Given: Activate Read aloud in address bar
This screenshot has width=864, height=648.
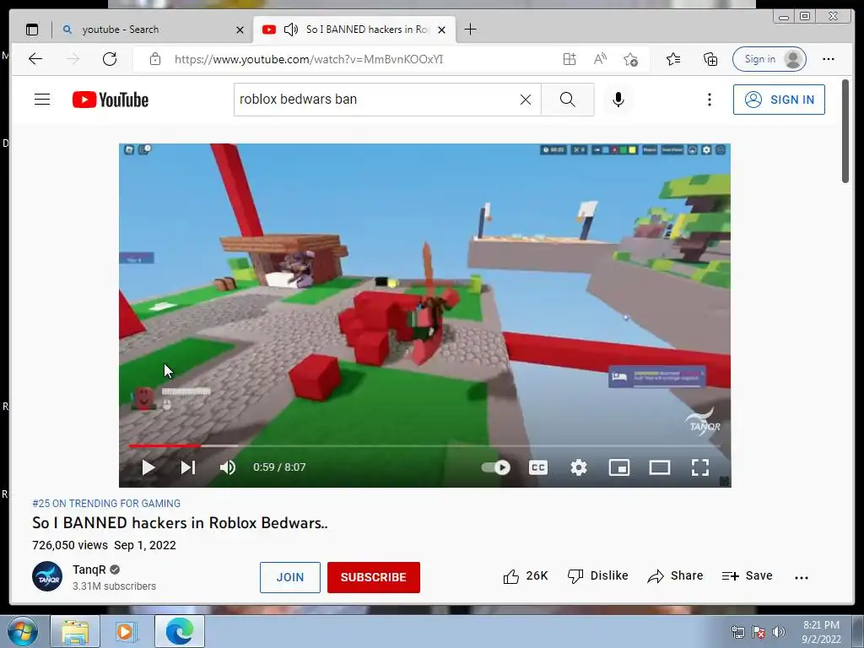Looking at the screenshot, I should point(600,59).
